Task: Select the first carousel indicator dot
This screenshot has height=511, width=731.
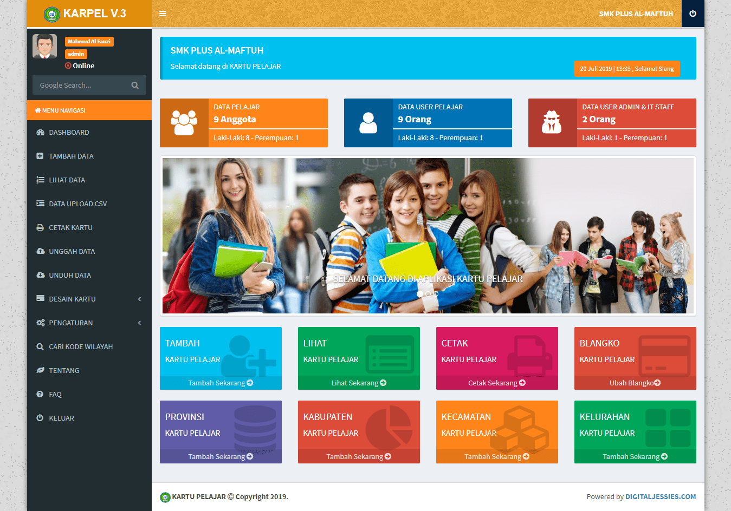Action: (420, 294)
